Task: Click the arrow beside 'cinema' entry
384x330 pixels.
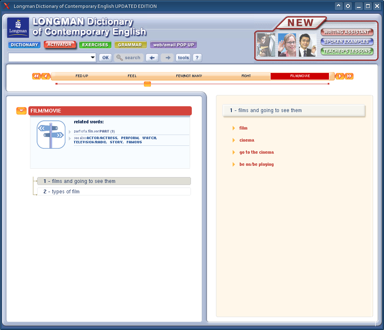Action: pyautogui.click(x=233, y=140)
